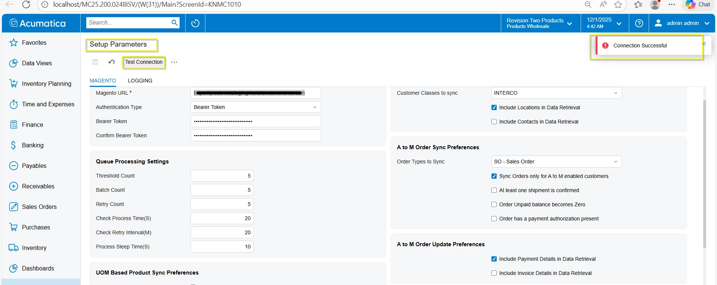Click the Inventory Planning cart icon
This screenshot has width=717, height=285.
coord(13,84)
